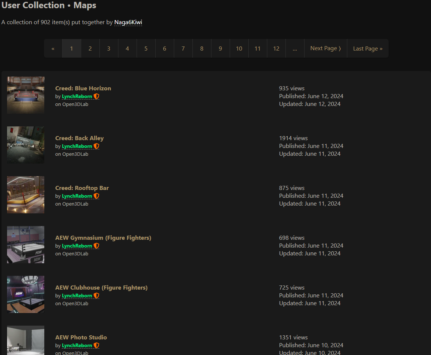This screenshot has width=431, height=355.
Task: Open the Creed: Blue Horizon map
Action: pyautogui.click(x=83, y=88)
